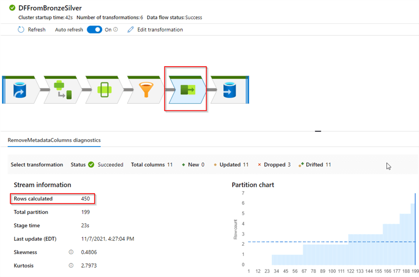The width and height of the screenshot is (419, 277).
Task: Click Edit transformation
Action: [160, 29]
